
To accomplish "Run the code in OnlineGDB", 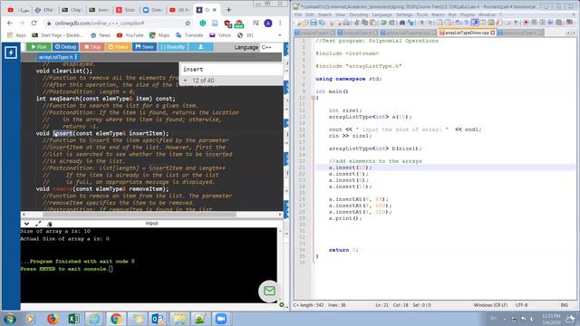I will coord(38,47).
